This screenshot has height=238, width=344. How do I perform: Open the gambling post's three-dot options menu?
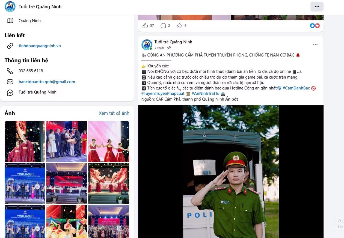315,44
